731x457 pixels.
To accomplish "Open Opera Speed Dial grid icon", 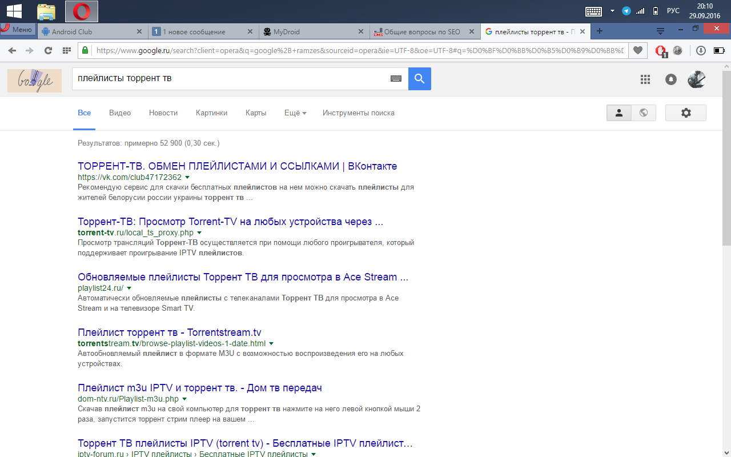I will 66,50.
